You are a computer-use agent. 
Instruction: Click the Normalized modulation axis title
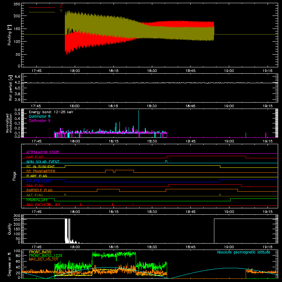(9, 123)
